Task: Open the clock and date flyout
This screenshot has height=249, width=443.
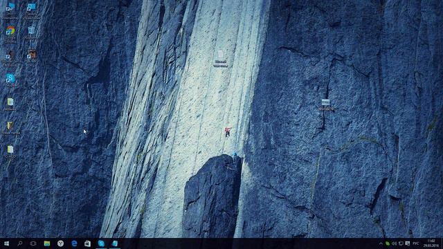Action: [x=431, y=243]
